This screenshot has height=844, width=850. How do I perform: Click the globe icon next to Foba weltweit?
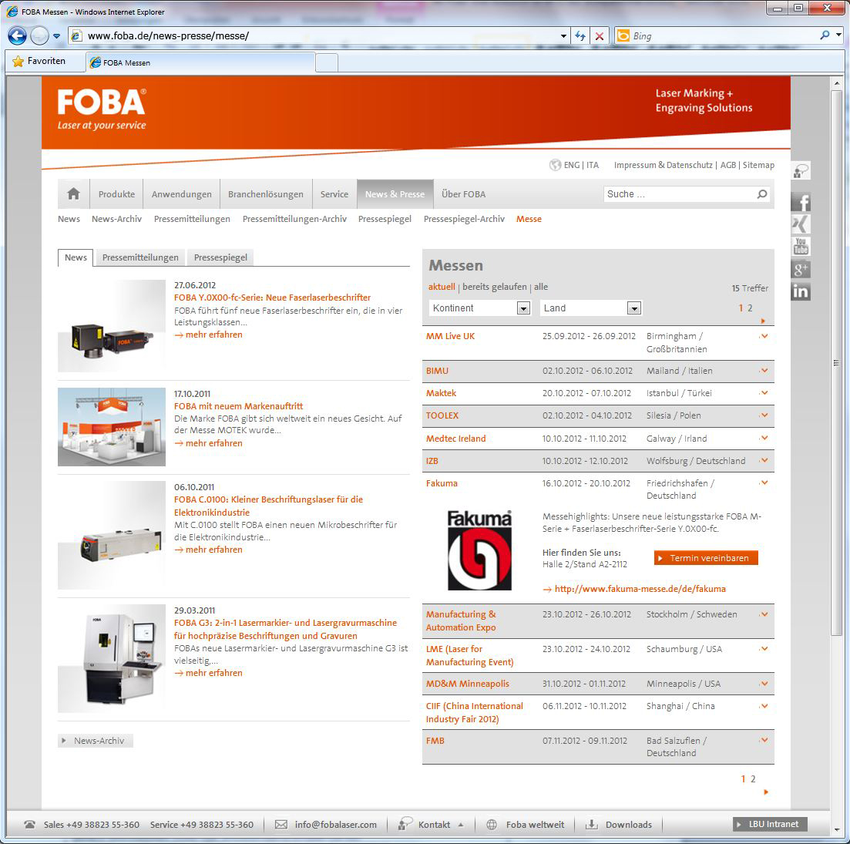coord(491,825)
